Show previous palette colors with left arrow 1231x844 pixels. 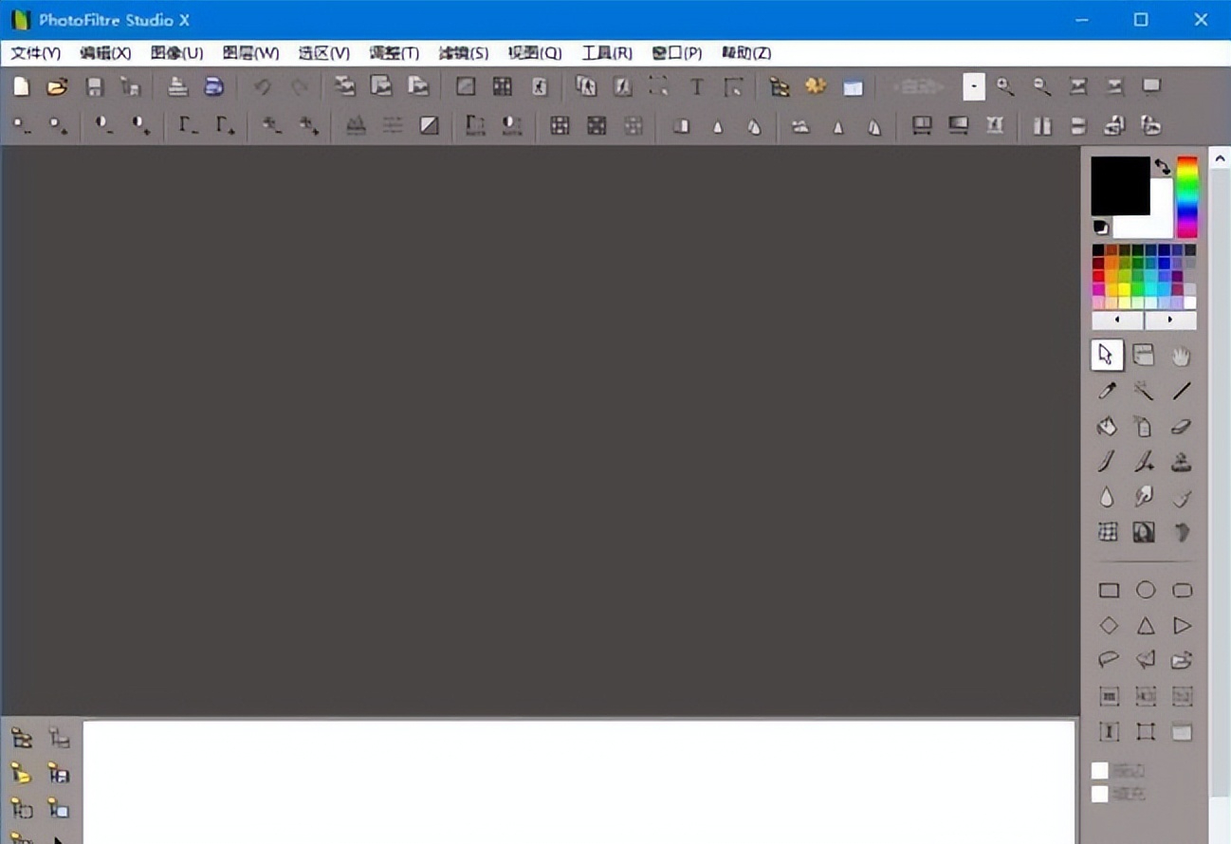1118,321
